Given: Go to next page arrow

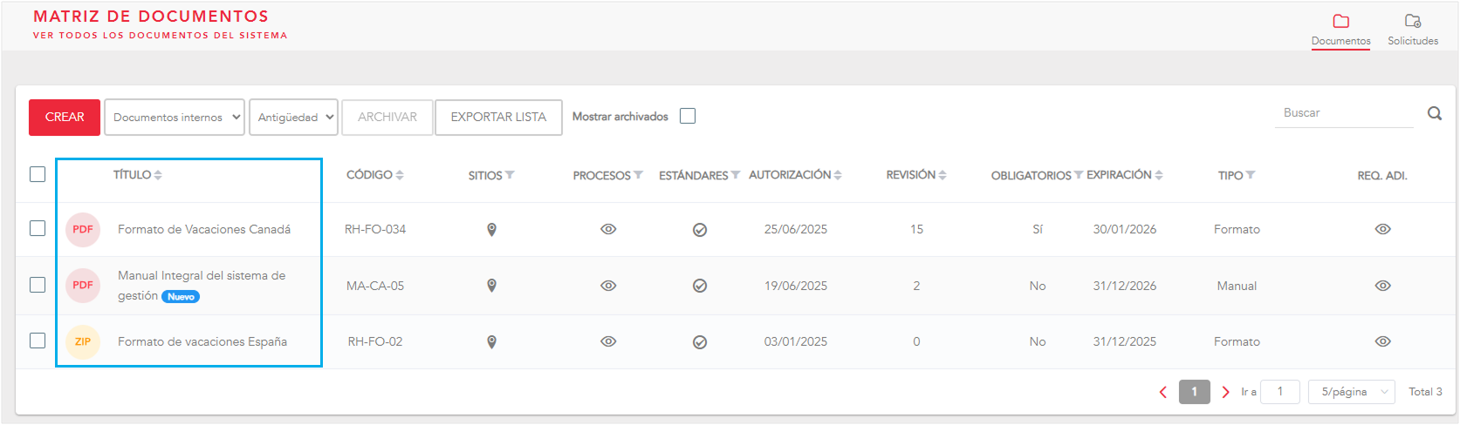Looking at the screenshot, I should coord(1225,392).
